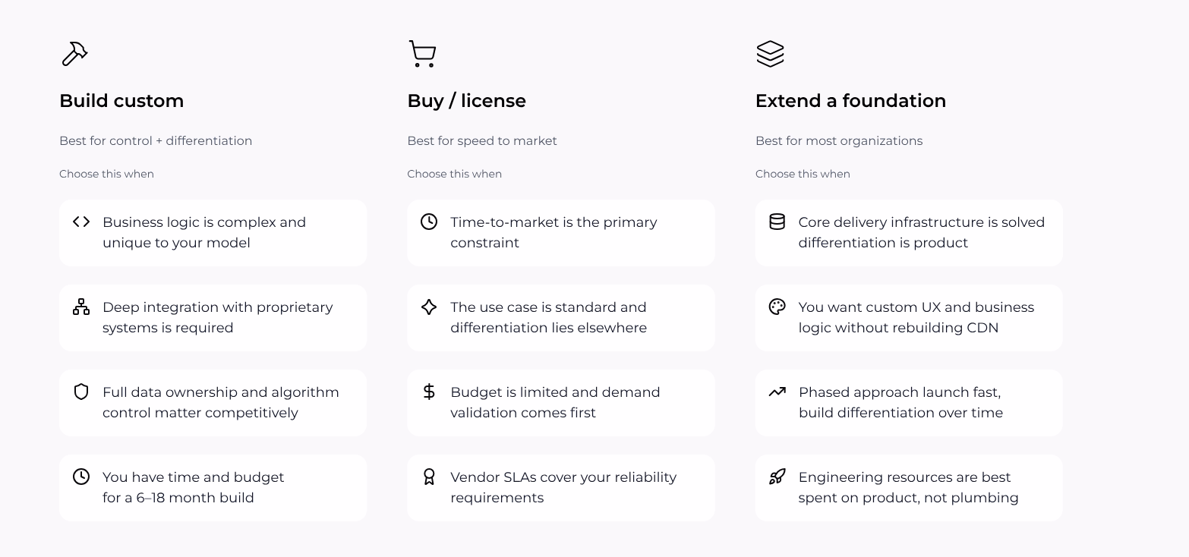Click the shopping cart icon above Buy / license
The width and height of the screenshot is (1189, 557).
pos(422,54)
